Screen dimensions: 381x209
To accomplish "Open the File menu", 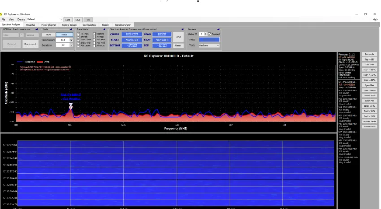I will click(4, 19).
